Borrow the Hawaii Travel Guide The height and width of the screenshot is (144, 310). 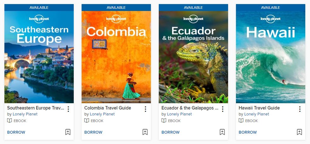click(x=248, y=132)
